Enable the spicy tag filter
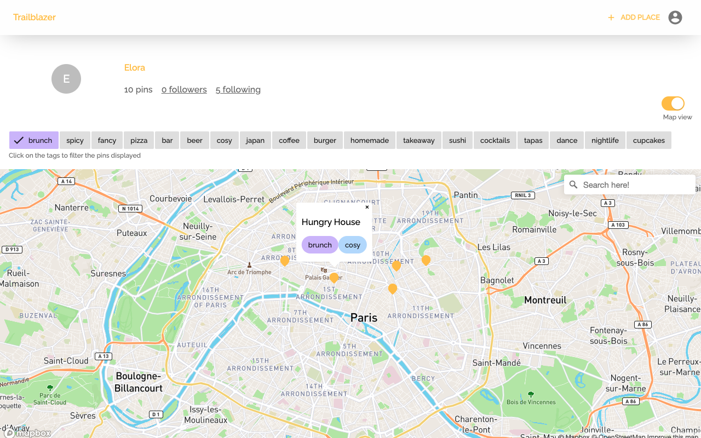Screen dimensions: 701x438 (x=75, y=140)
